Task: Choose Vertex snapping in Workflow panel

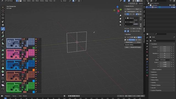Action: (x=132, y=40)
